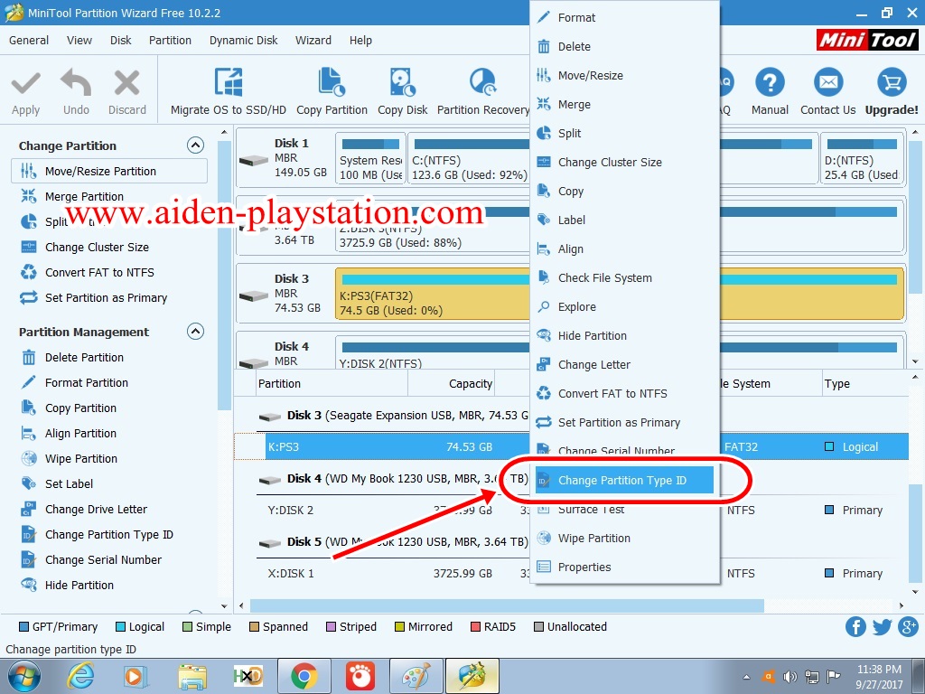Viewport: 925px width, 694px height.
Task: Choose Explore in the context menu
Action: tap(625, 307)
